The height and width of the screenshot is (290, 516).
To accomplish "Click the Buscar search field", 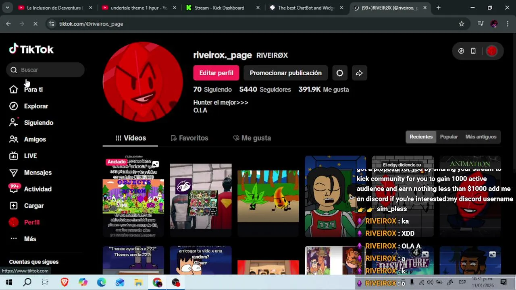I will pos(45,70).
